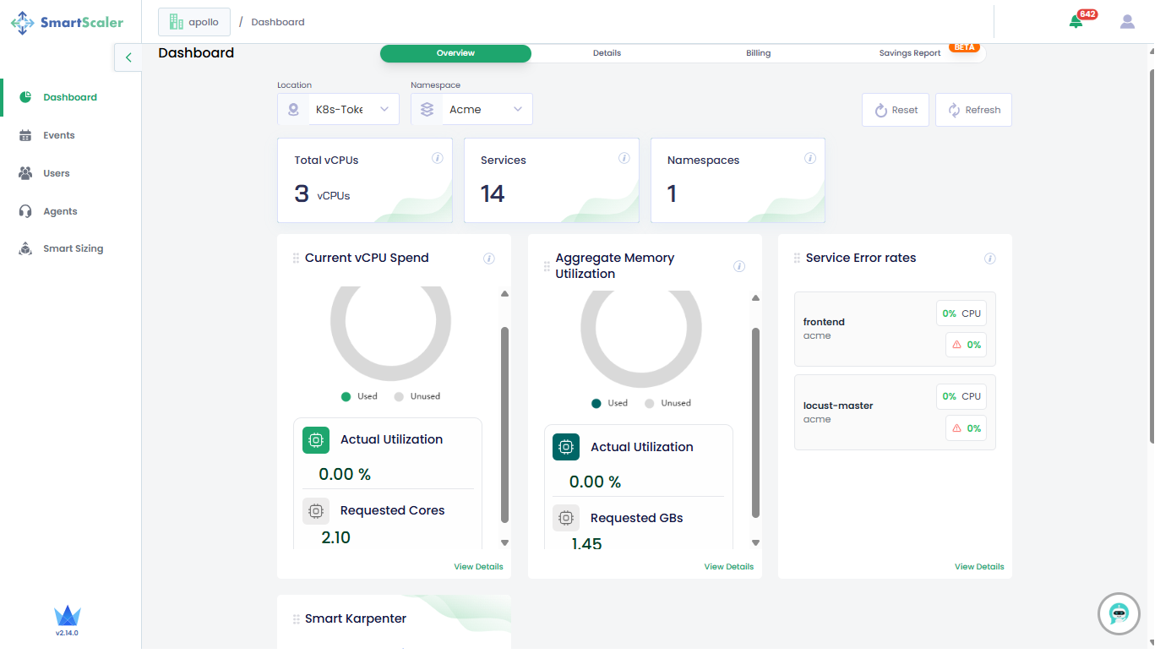This screenshot has height=659, width=1160.
Task: Click the 0% CPU badge for frontend
Action: coord(961,313)
